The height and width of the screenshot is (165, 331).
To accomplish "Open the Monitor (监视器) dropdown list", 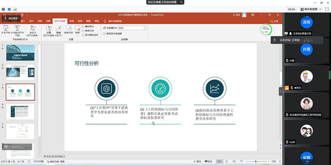I will (x=145, y=28).
